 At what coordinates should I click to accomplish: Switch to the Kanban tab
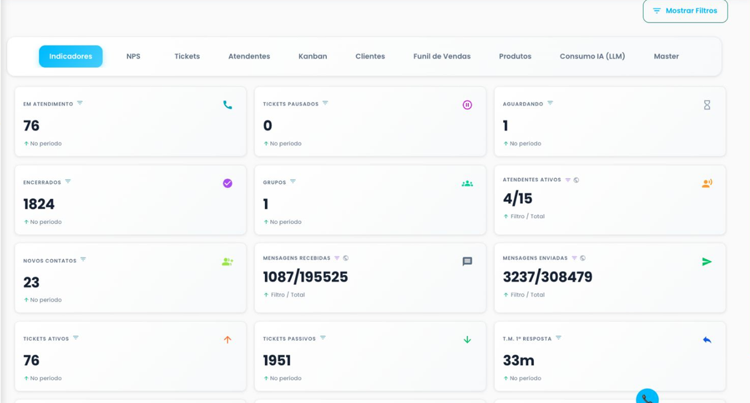(x=312, y=56)
